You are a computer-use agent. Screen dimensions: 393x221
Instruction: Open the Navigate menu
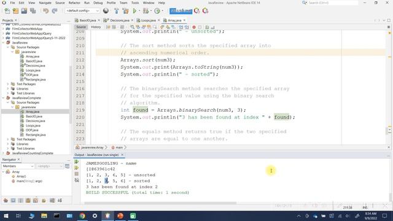click(x=45, y=2)
